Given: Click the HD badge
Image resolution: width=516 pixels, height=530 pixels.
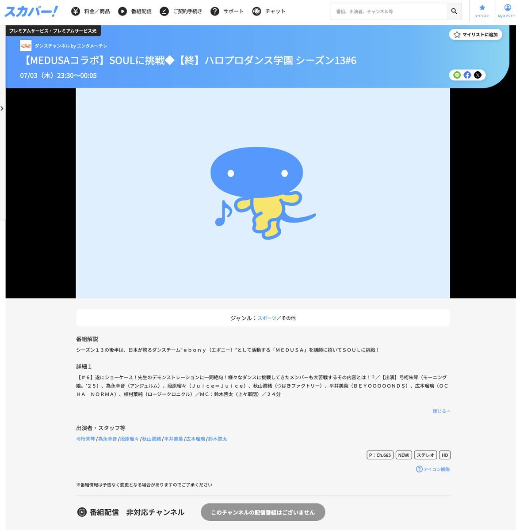Looking at the screenshot, I should click(445, 455).
